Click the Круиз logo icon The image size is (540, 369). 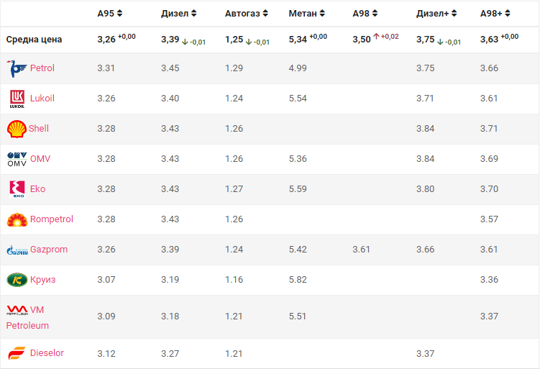pyautogui.click(x=17, y=280)
